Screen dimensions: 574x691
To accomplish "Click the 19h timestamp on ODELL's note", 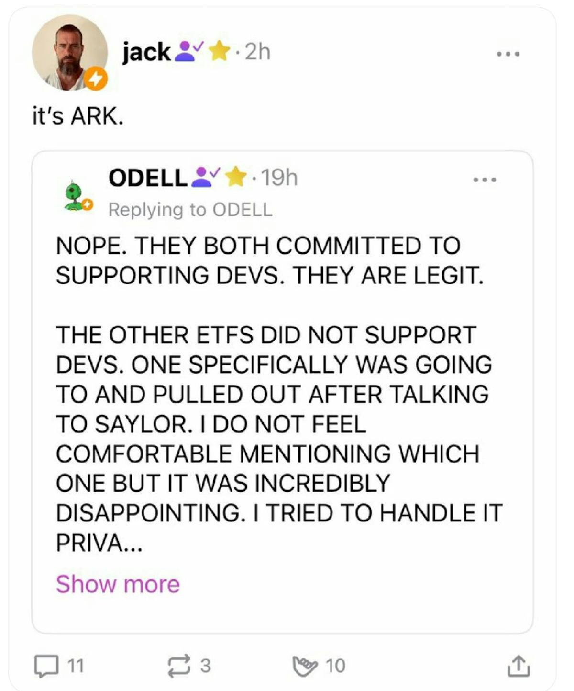I will [x=280, y=178].
